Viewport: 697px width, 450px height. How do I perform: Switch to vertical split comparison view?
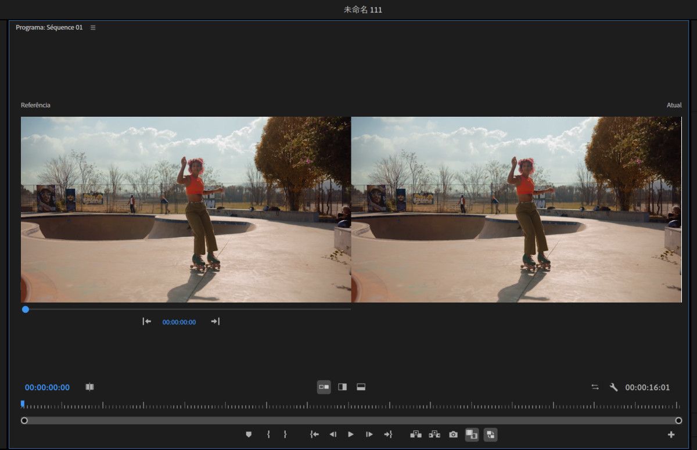[342, 387]
